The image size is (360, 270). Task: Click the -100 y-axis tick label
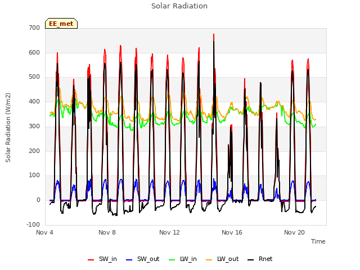33,224
